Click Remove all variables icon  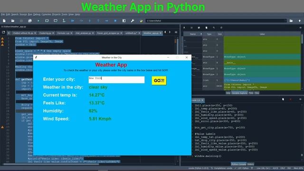pos(206,28)
